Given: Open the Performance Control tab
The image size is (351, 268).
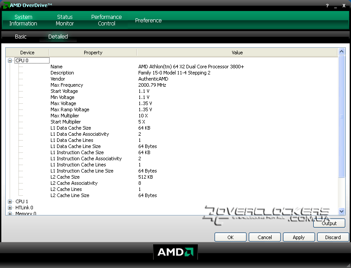Looking at the screenshot, I should (x=107, y=20).
